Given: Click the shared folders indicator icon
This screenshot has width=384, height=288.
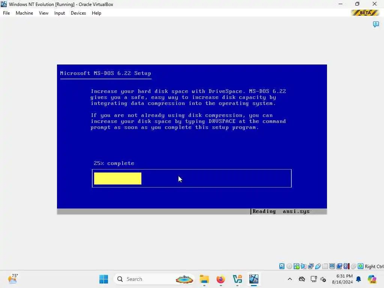Looking at the screenshot, I should tap(325, 266).
